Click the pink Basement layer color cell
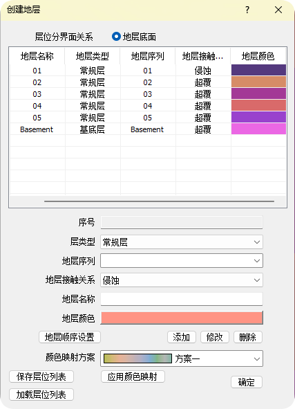 point(258,129)
